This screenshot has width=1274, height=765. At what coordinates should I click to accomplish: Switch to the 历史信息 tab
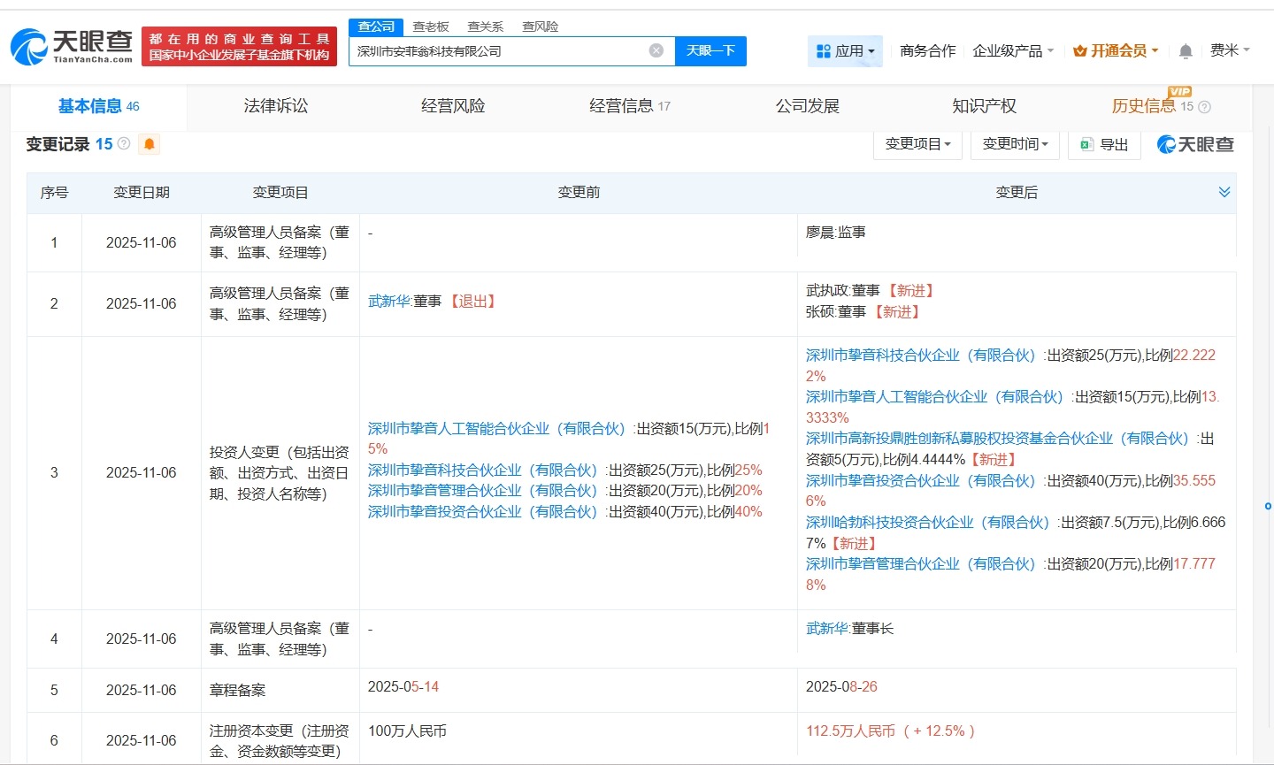1146,105
